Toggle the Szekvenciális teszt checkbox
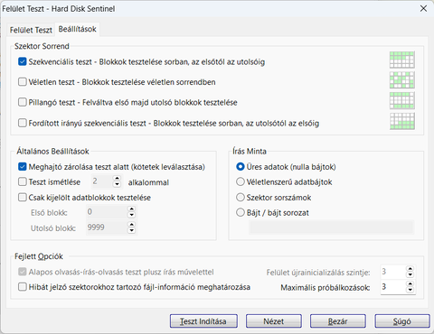The image size is (434, 334). coord(23,61)
